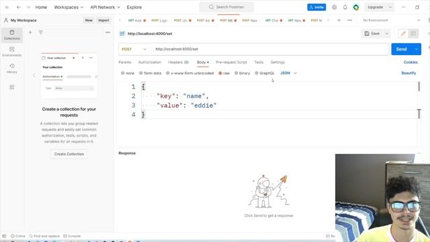
Task: Click the HTTP request type icon
Action: point(122,34)
